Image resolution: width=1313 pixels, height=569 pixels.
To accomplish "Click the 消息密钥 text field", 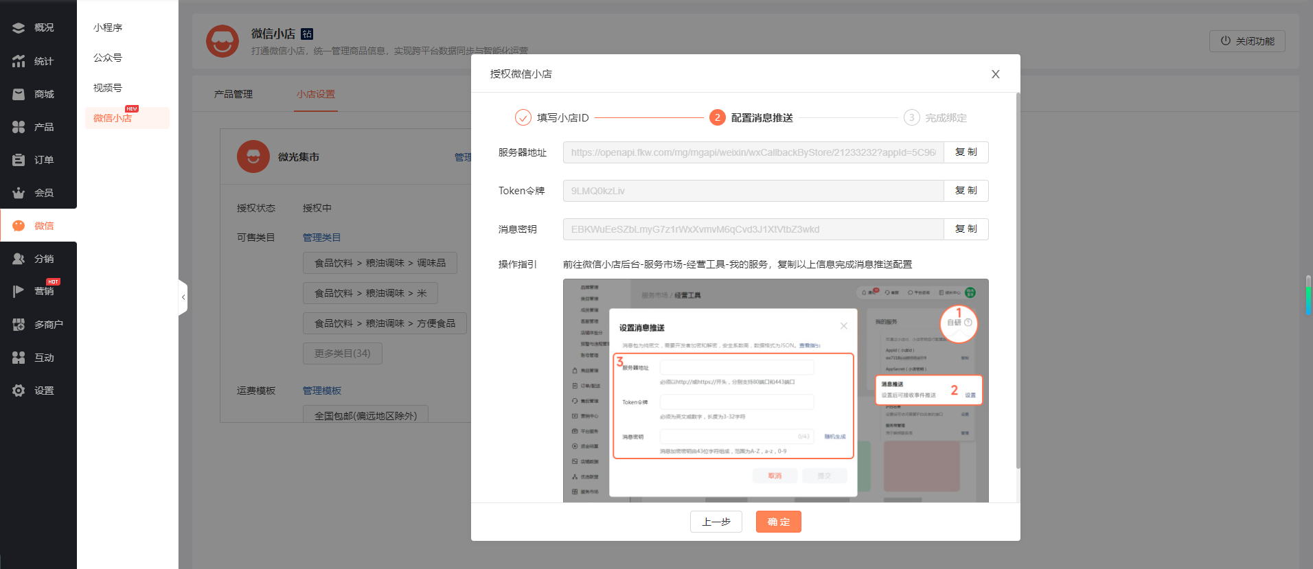I will tap(753, 229).
